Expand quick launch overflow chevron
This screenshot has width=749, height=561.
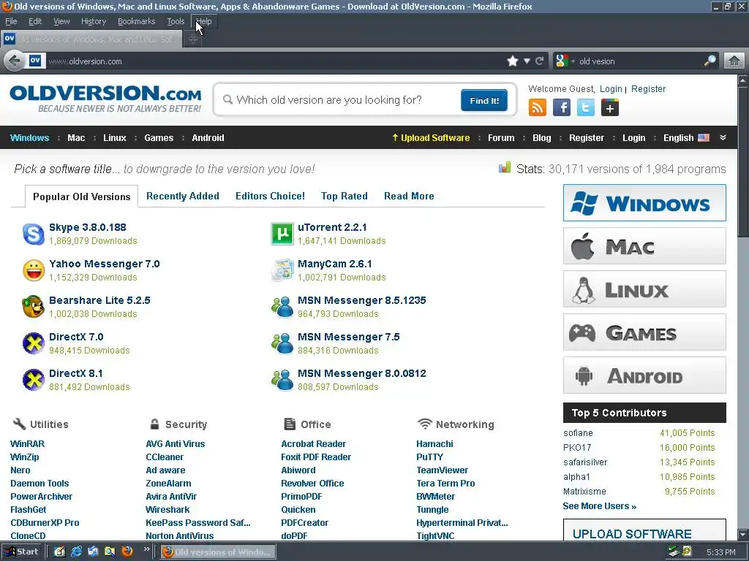[x=146, y=549]
